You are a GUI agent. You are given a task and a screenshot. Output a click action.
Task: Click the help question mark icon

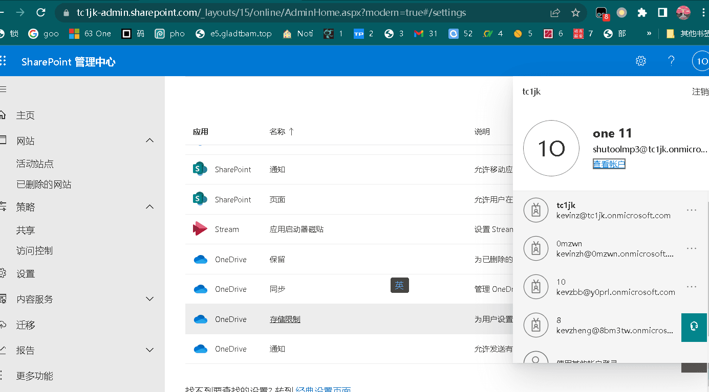tap(671, 61)
